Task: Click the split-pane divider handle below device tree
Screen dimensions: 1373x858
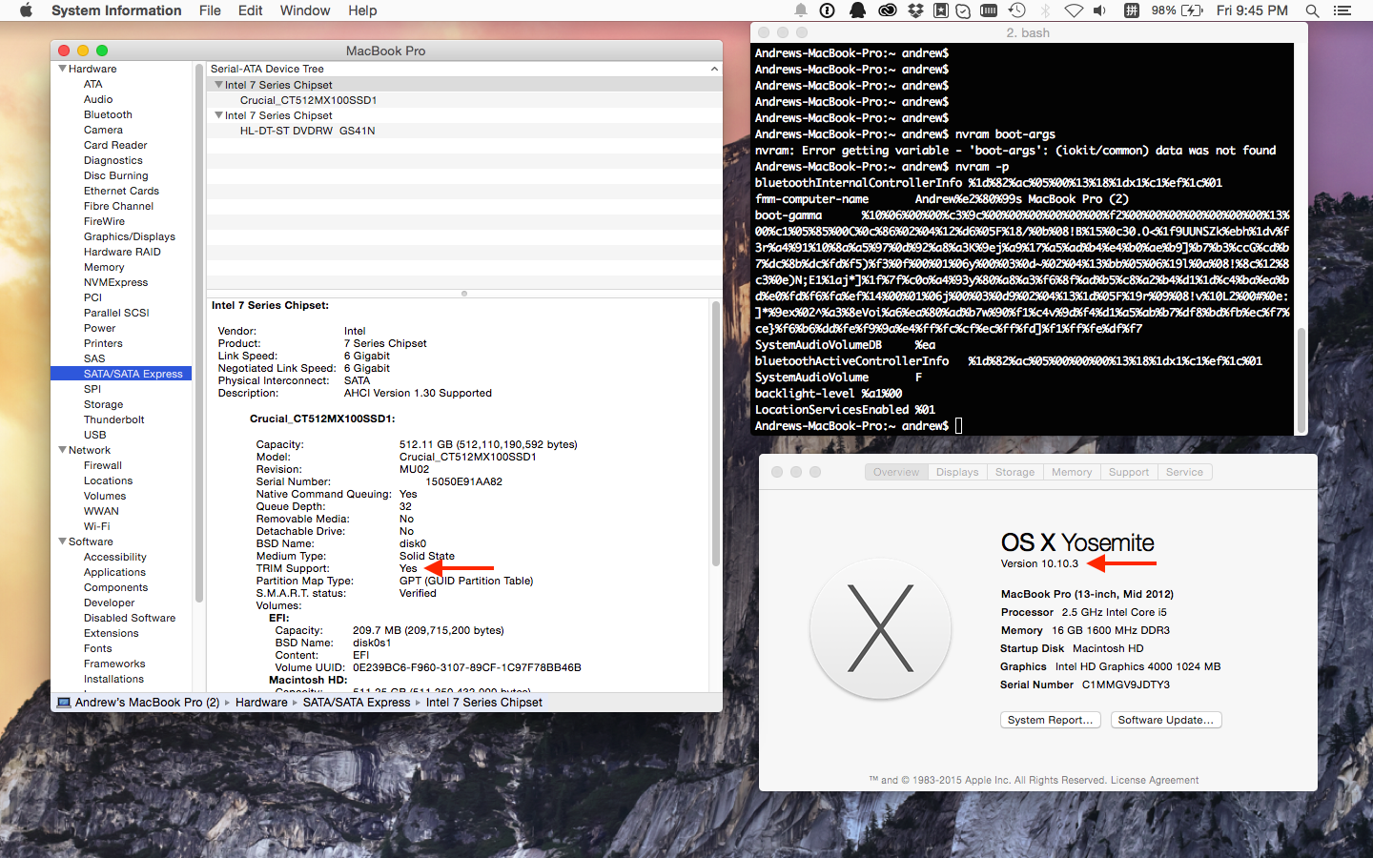Action: click(464, 294)
